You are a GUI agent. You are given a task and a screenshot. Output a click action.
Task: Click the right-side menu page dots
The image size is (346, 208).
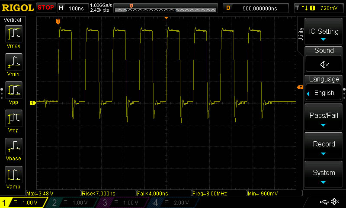(x=344, y=94)
